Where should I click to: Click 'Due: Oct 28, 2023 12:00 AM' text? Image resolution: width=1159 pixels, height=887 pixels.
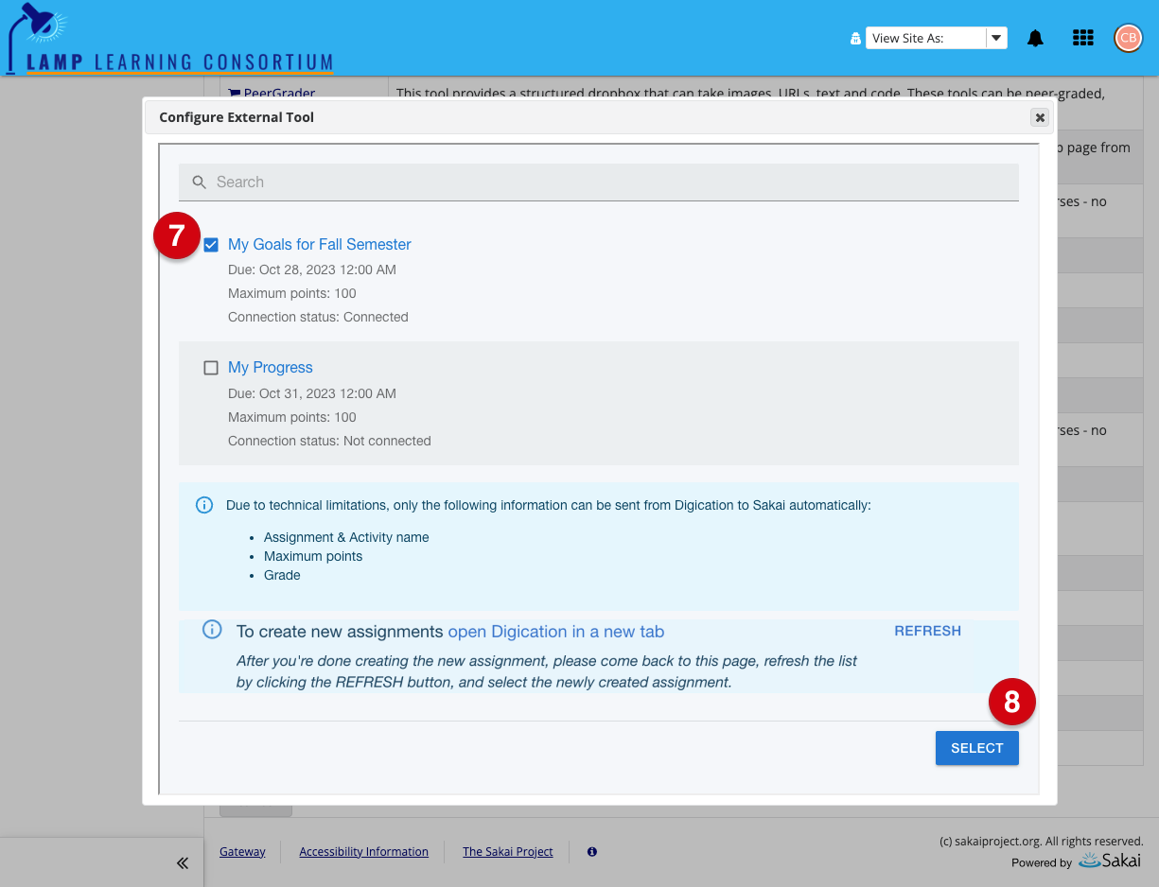[312, 270]
